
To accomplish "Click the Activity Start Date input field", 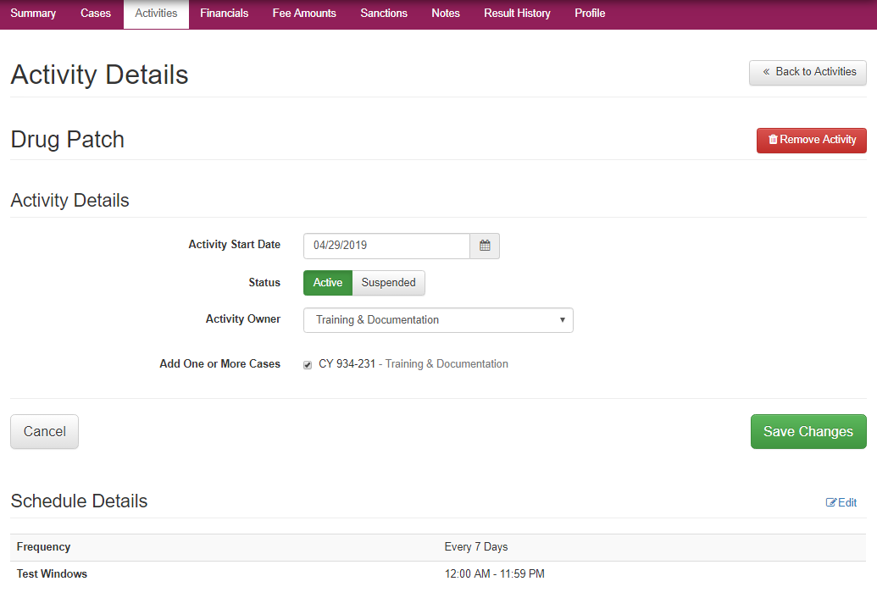I will pos(386,246).
